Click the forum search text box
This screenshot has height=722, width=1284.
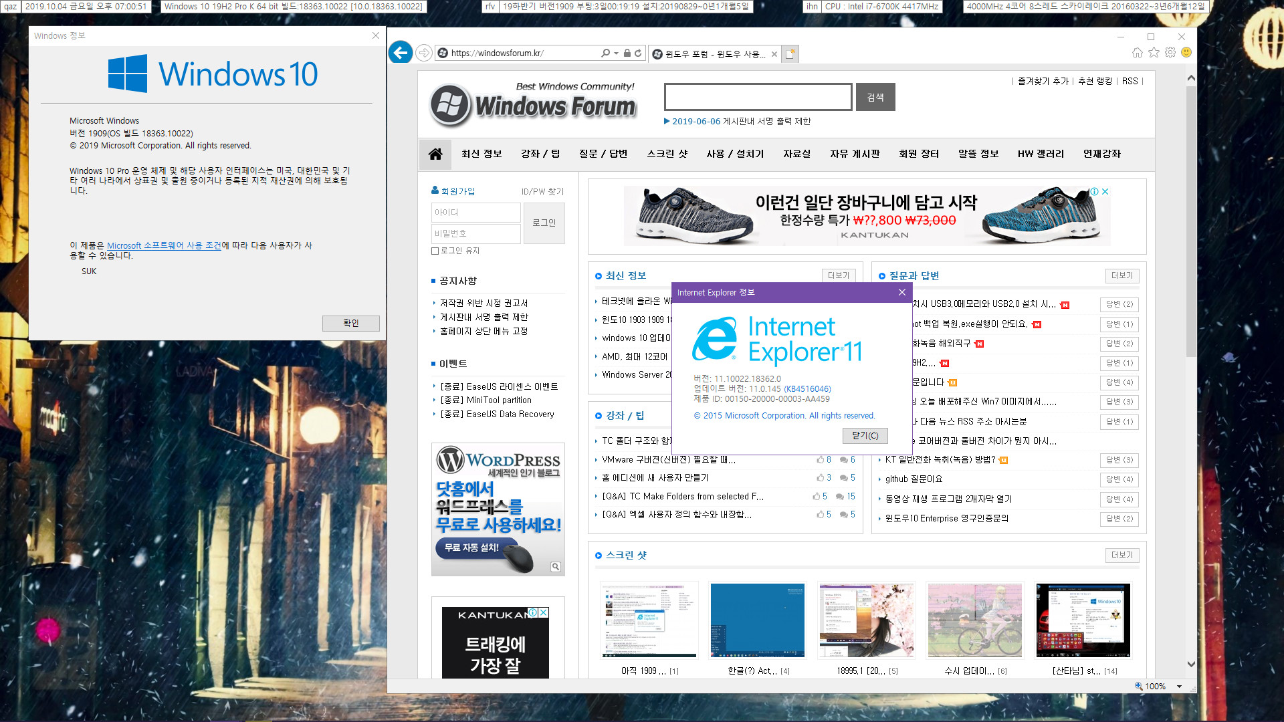(758, 98)
